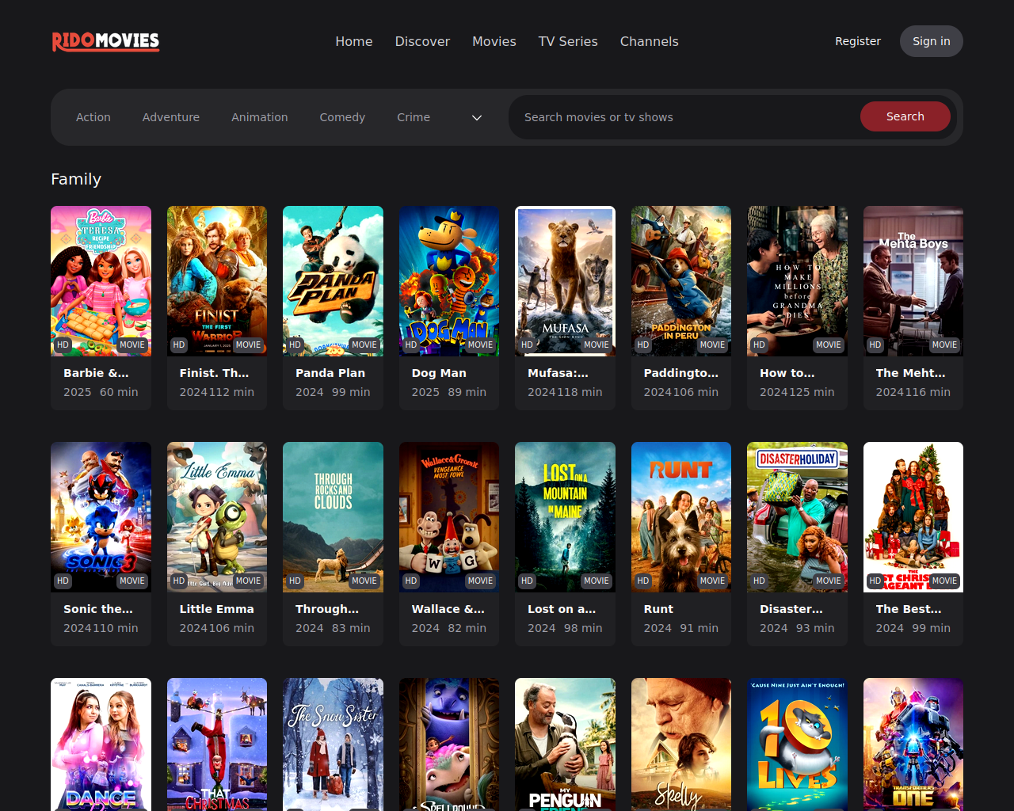The width and height of the screenshot is (1014, 811).
Task: Open the Little Emma poster
Action: 217,517
